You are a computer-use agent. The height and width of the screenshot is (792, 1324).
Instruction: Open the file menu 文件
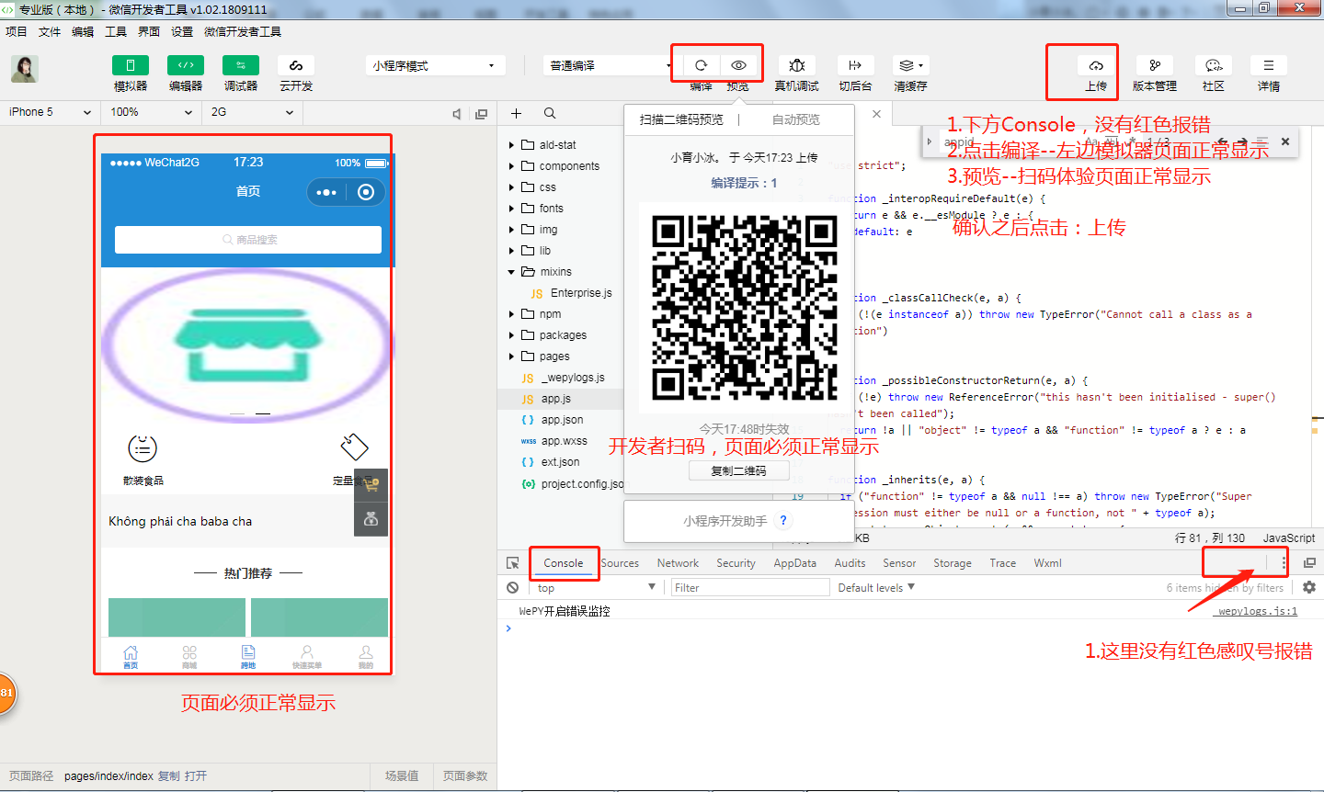tap(50, 31)
